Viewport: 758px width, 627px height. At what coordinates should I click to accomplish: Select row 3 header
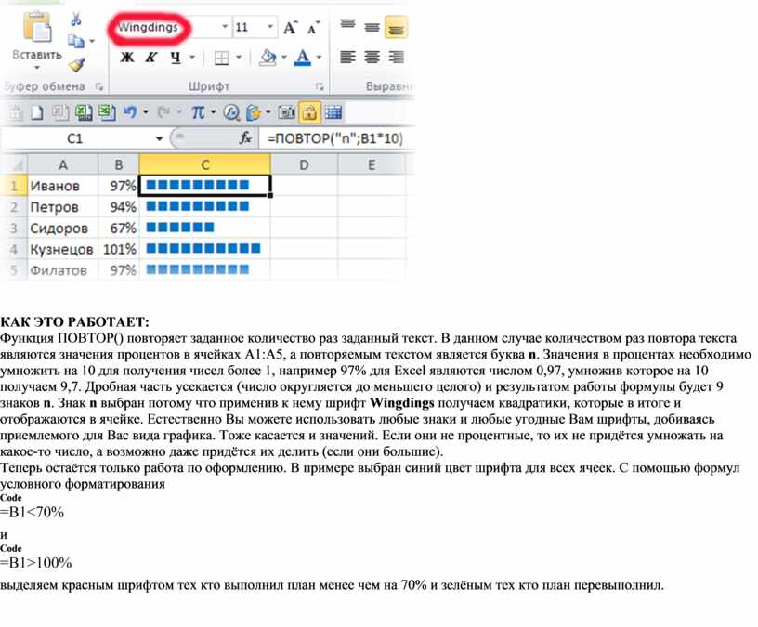tap(14, 228)
